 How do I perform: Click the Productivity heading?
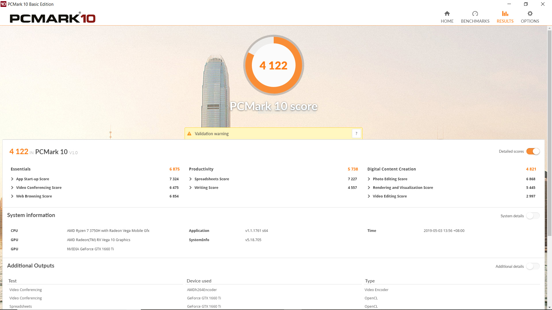[201, 169]
